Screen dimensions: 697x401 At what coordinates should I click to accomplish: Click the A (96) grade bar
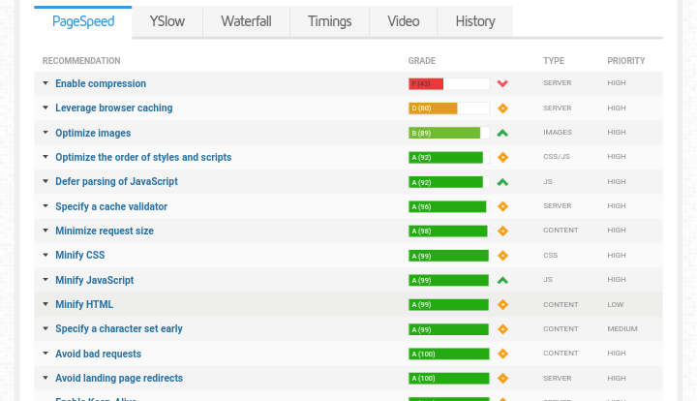(x=449, y=206)
